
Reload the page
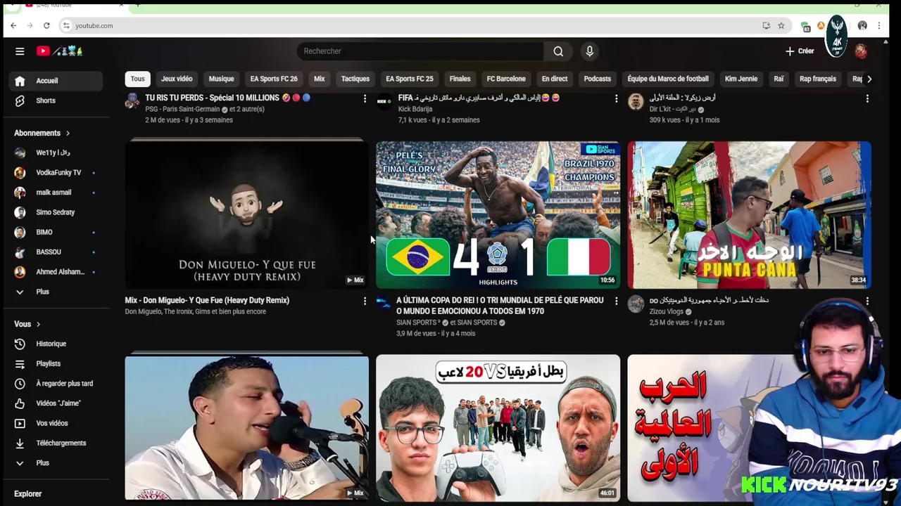[46, 26]
